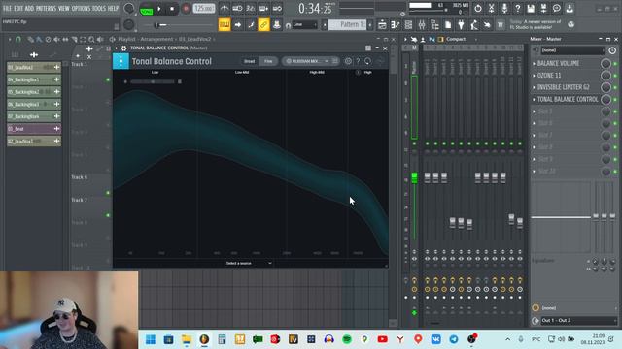Open the OPTIONS menu
The image size is (622, 349).
81,9
